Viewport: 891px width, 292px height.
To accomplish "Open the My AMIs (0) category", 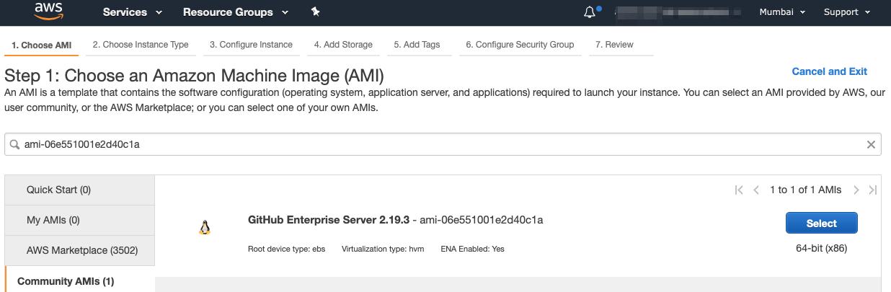I will coord(79,220).
